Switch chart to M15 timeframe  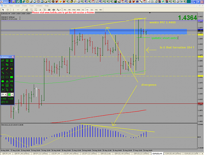tap(74, 10)
